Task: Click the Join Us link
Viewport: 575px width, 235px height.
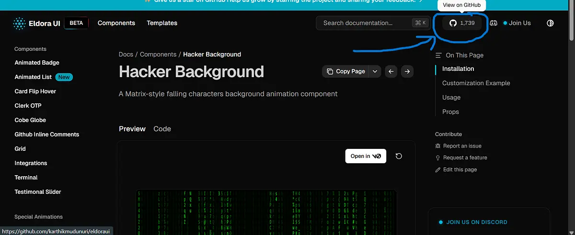Action: [x=517, y=23]
